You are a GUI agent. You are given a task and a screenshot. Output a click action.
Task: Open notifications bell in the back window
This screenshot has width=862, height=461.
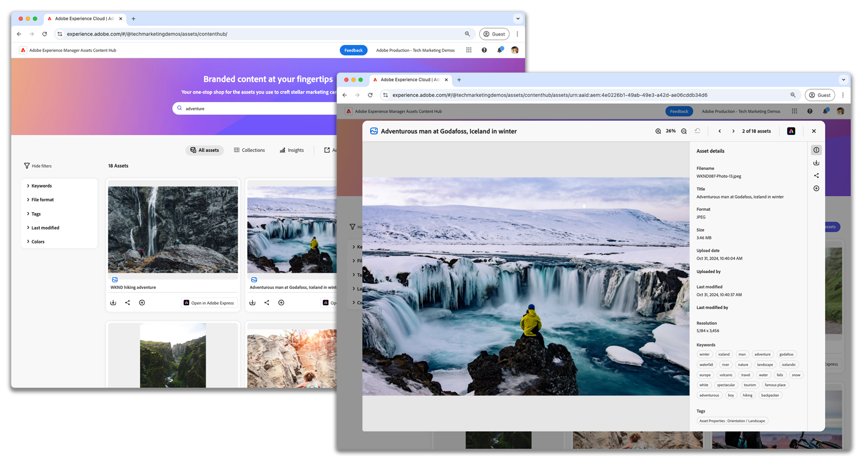[x=500, y=50]
